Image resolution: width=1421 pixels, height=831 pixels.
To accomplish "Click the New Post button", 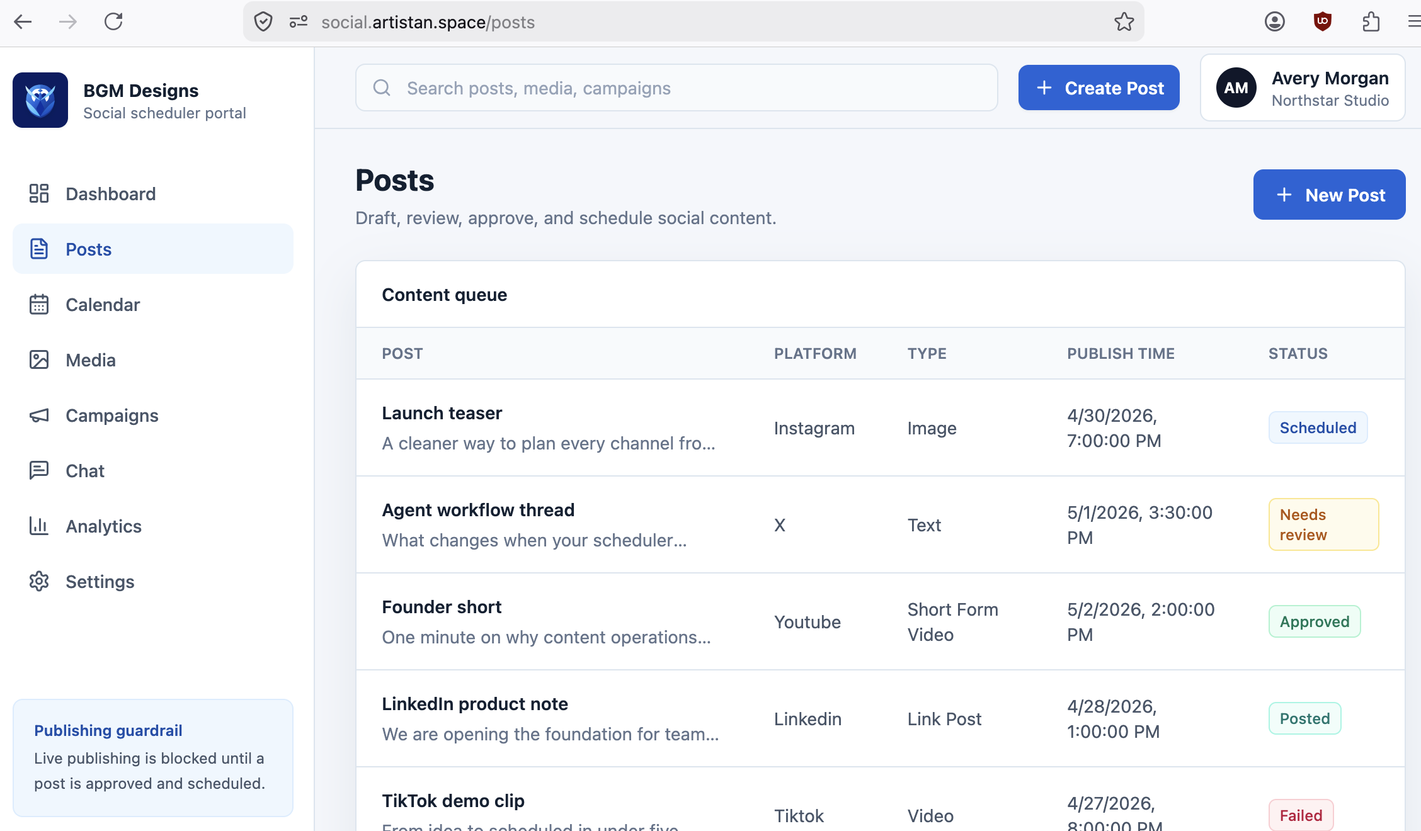I will point(1329,195).
